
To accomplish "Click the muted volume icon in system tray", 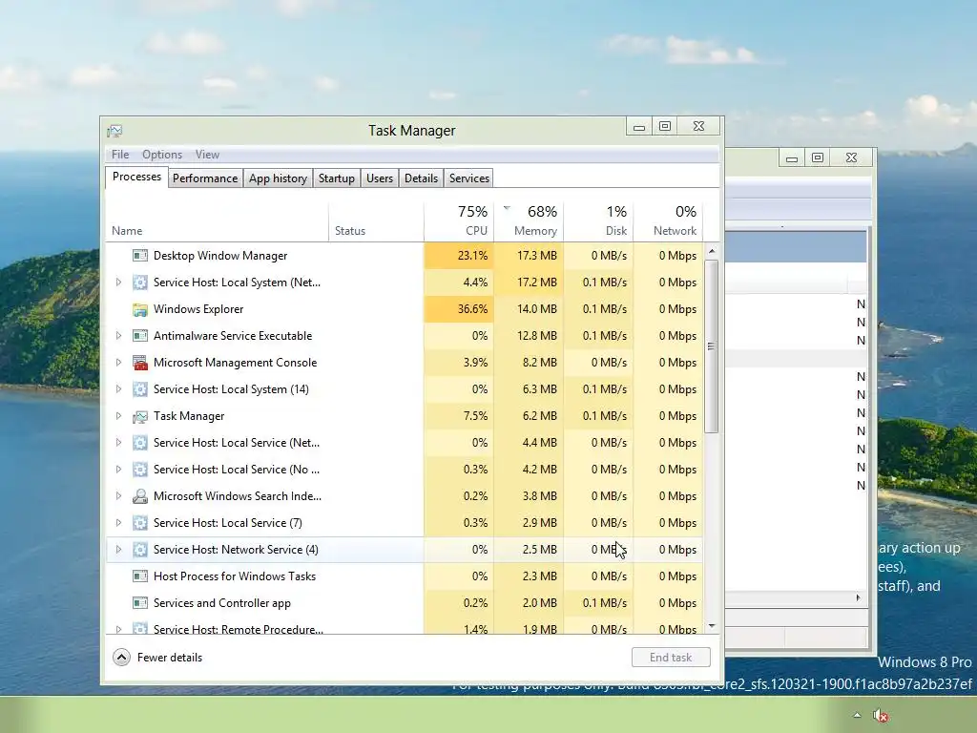I will coord(881,716).
